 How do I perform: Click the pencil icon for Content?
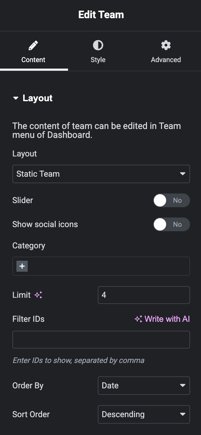(x=33, y=45)
